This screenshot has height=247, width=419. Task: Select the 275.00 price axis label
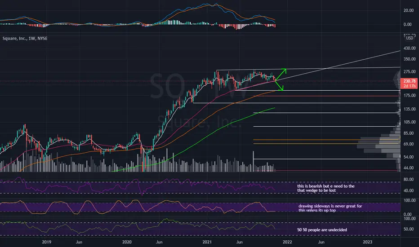410,71
